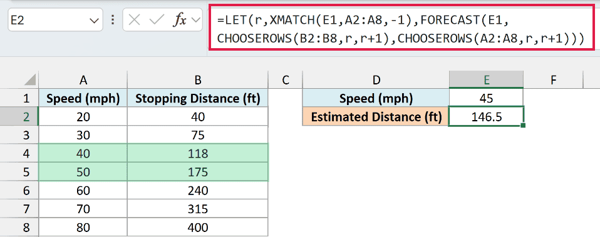
Task: Select column C header
Action: point(285,79)
